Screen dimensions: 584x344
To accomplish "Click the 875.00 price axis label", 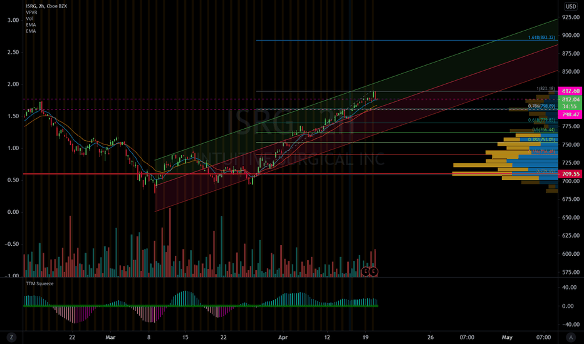I will [x=571, y=54].
